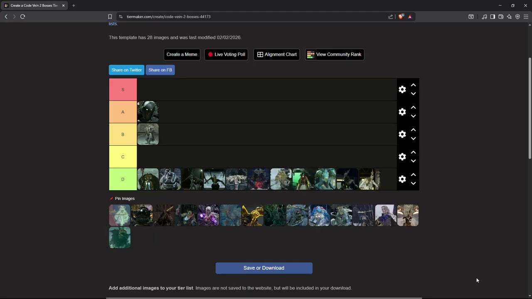532x299 pixels.
Task: Select the Create a Code Vein 2 tab
Action: tap(34, 5)
